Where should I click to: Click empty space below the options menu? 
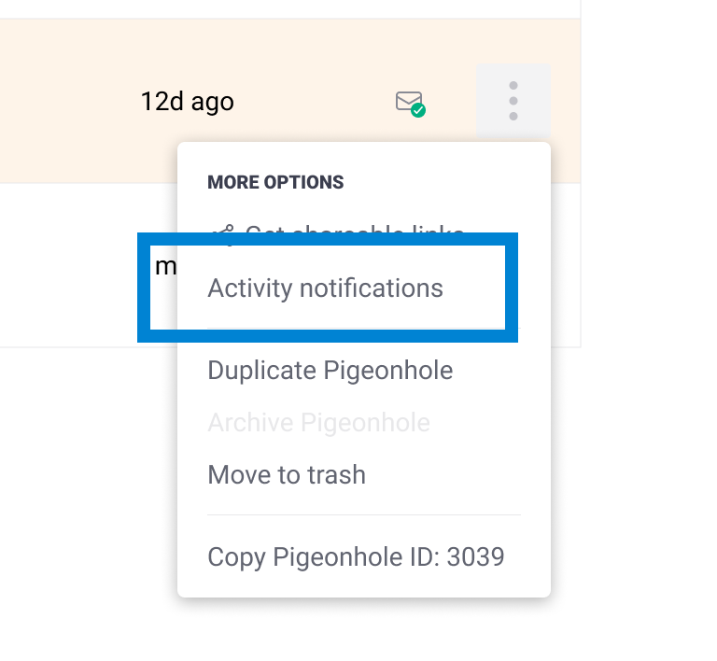(x=364, y=630)
